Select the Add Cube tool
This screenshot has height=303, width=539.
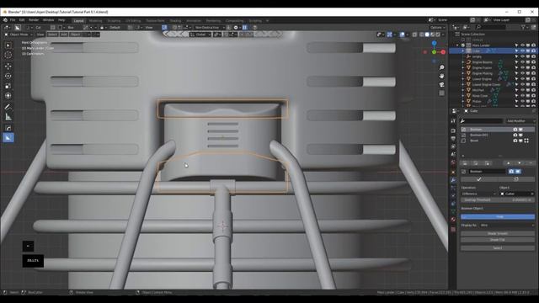point(8,128)
